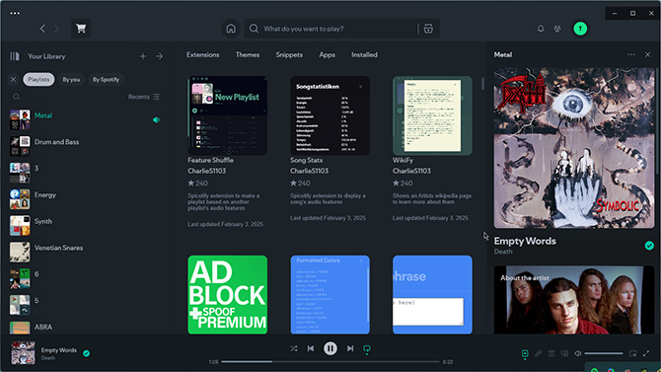
Task: Pause the current track
Action: point(330,348)
